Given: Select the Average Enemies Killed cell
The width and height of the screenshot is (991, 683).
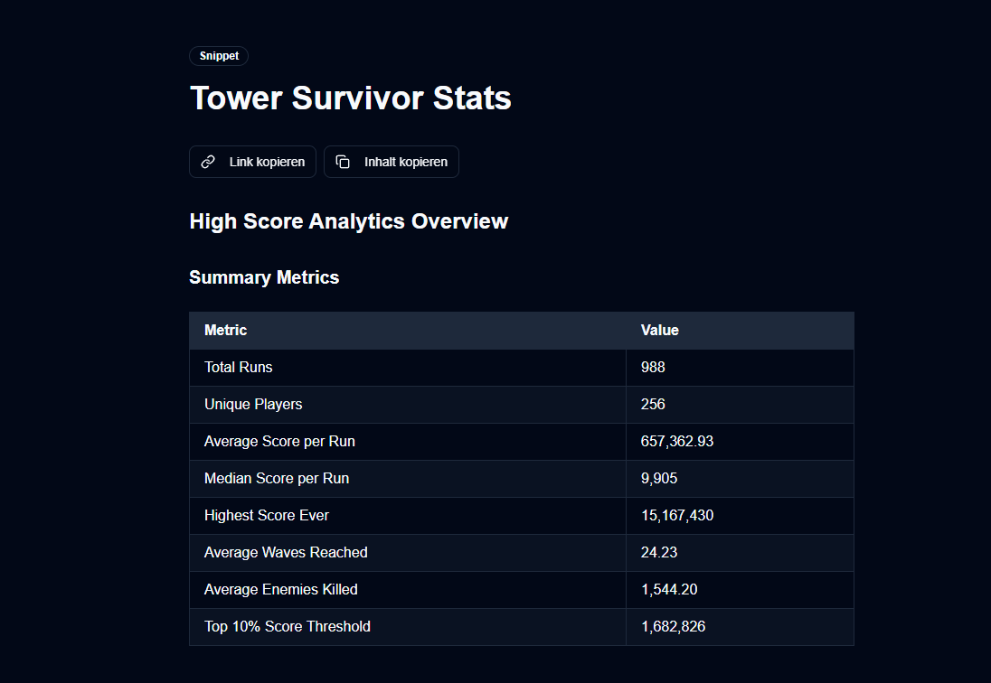Looking at the screenshot, I should (x=408, y=590).
